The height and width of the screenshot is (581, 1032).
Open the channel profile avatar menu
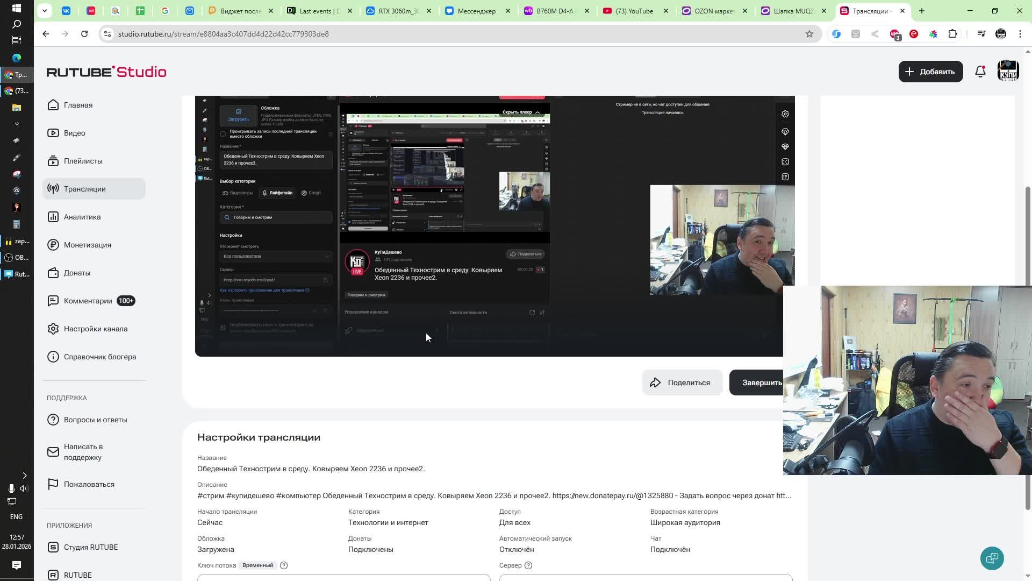point(1008,72)
